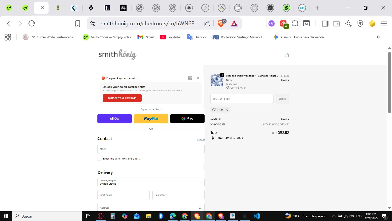Screen dimensions: 392x221
Task: Open the notification center icon
Action: pos(385,216)
